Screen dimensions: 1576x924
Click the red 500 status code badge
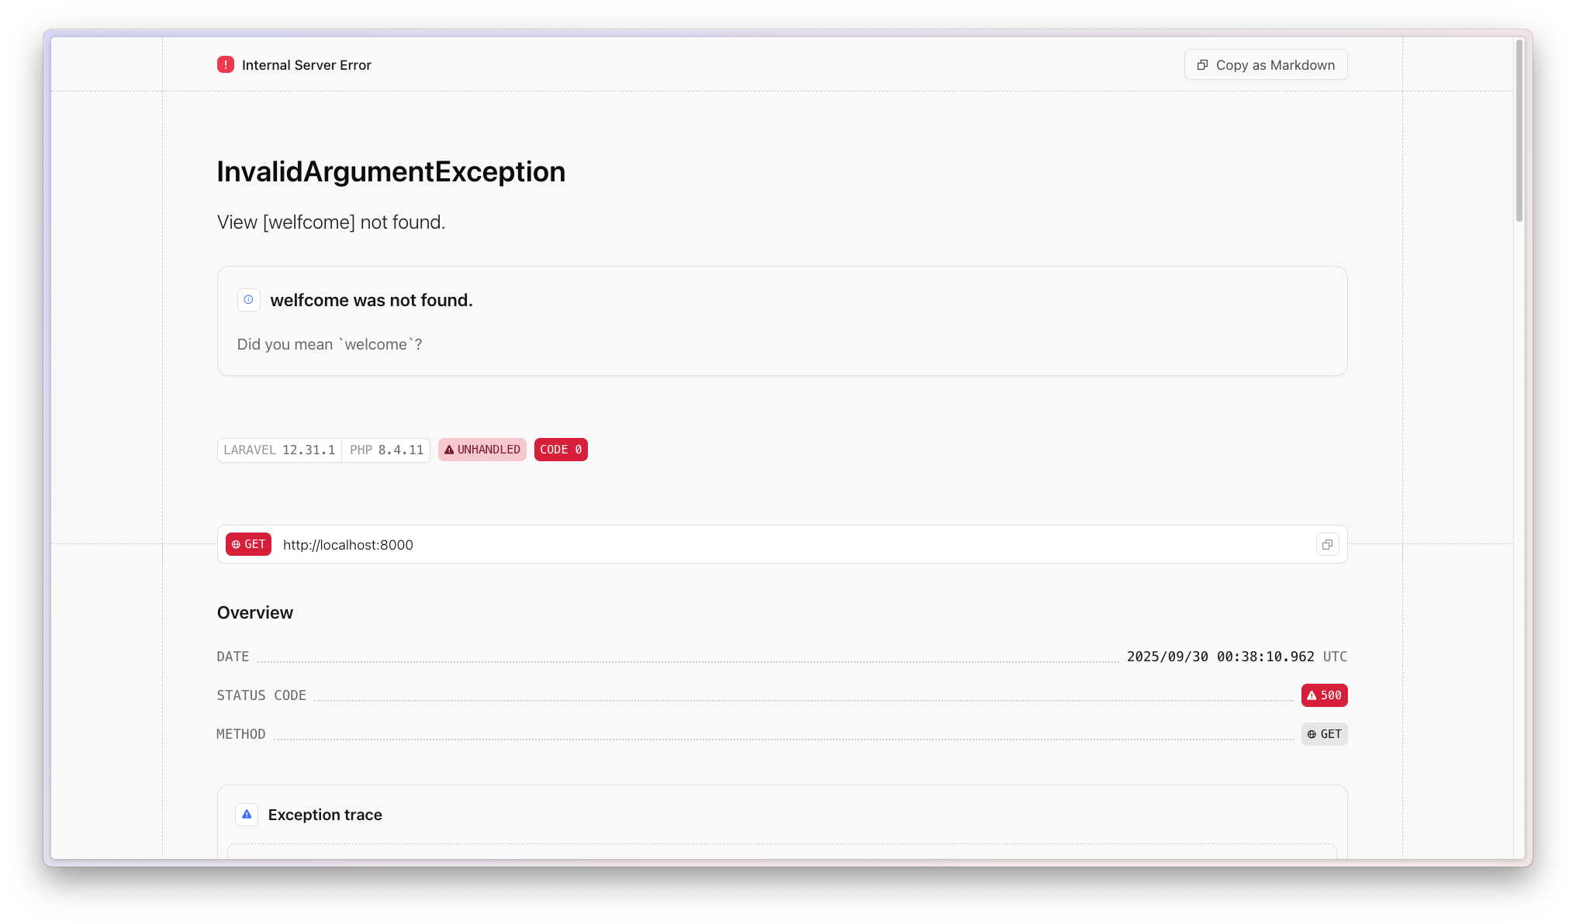click(1325, 695)
